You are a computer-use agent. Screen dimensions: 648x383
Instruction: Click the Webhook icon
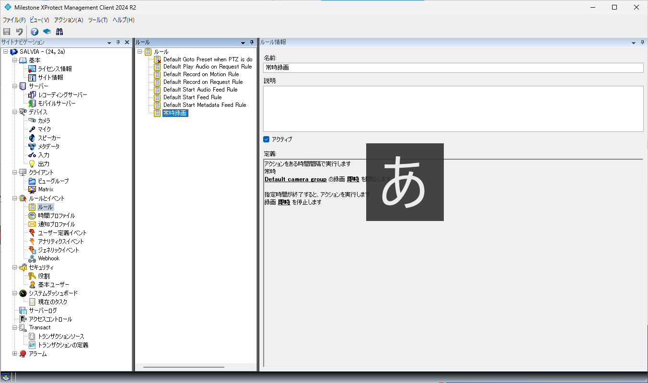coord(32,258)
